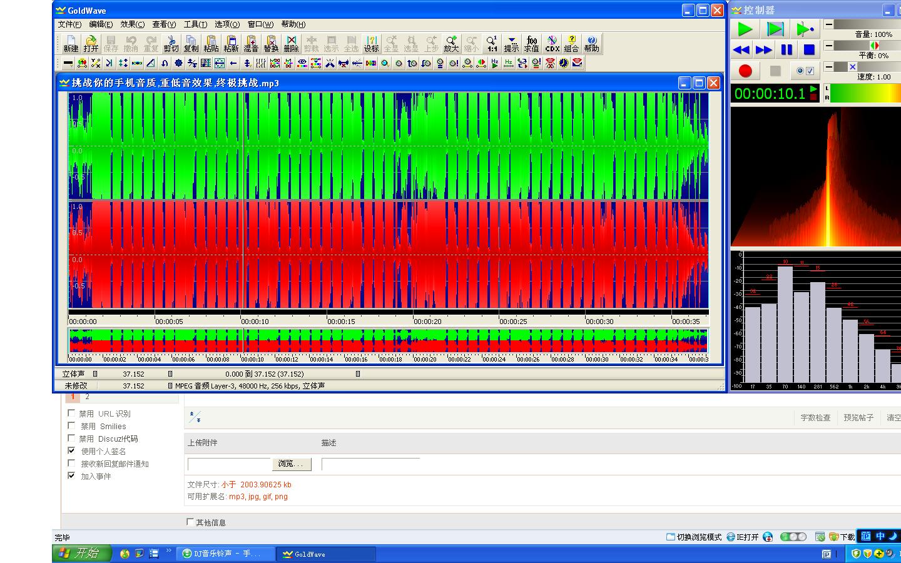Click the 速度 speed slider X handle
This screenshot has height=563, width=901.
(852, 66)
